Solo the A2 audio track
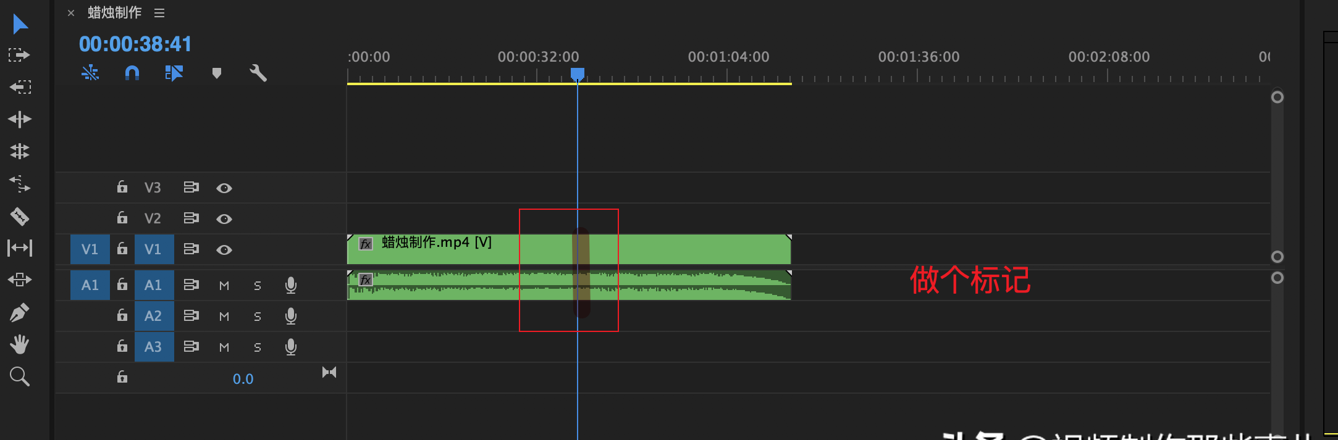Image resolution: width=1338 pixels, height=440 pixels. click(x=258, y=316)
